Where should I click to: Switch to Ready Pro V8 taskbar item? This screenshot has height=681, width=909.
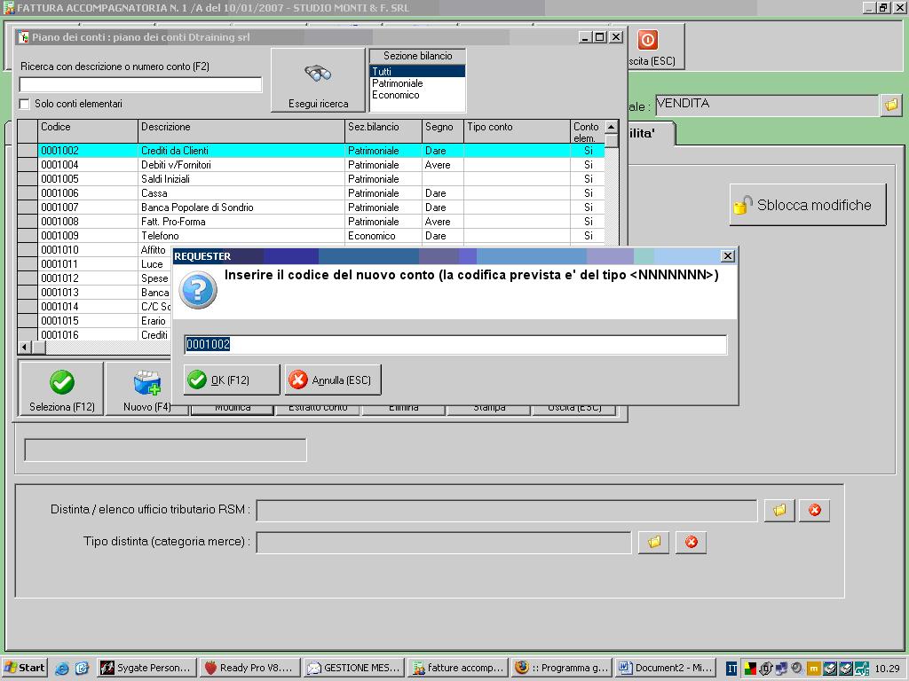coord(250,668)
